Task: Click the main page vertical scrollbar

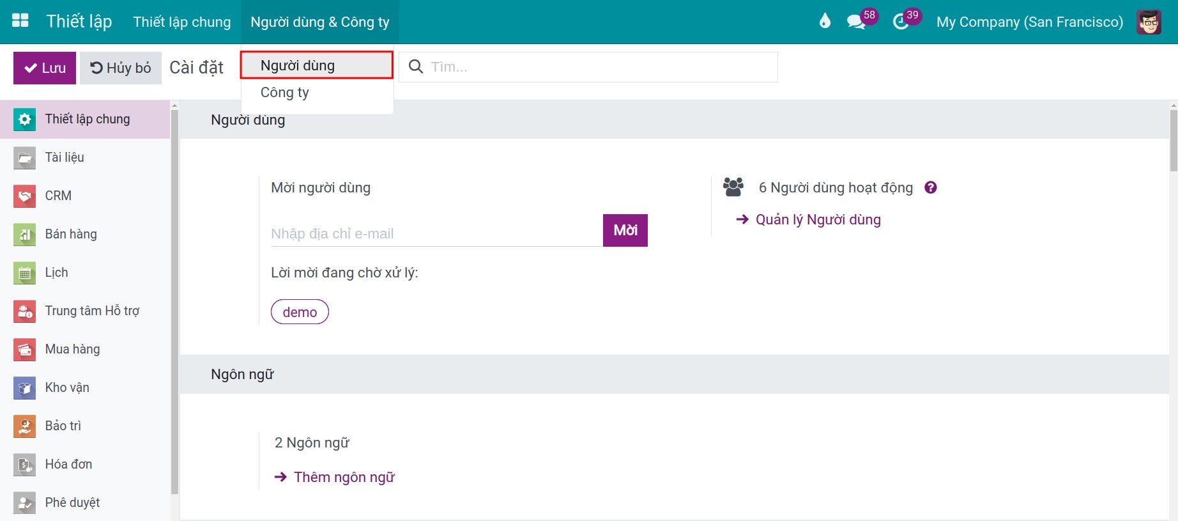Action: [x=1174, y=141]
